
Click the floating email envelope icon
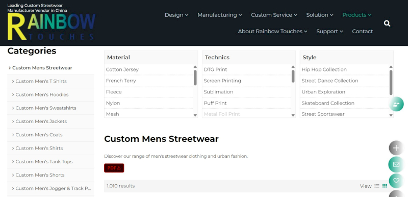396,164
